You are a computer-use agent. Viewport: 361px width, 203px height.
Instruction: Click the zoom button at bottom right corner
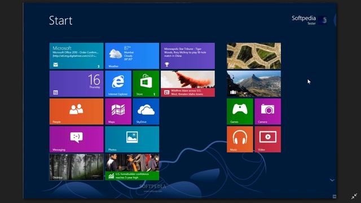(334, 196)
